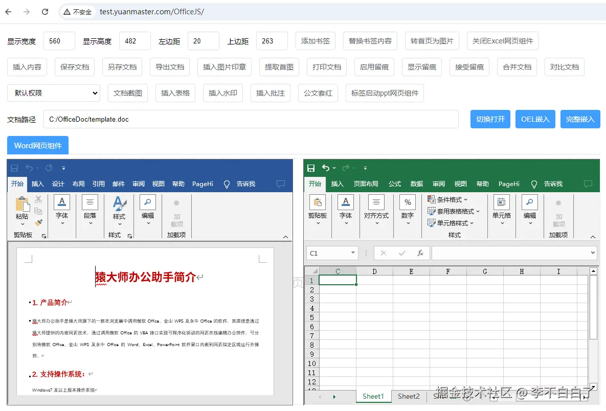Viewport: 606px width, 411px height.
Task: Switch to the Sheet2 worksheet tab
Action: pyautogui.click(x=409, y=396)
